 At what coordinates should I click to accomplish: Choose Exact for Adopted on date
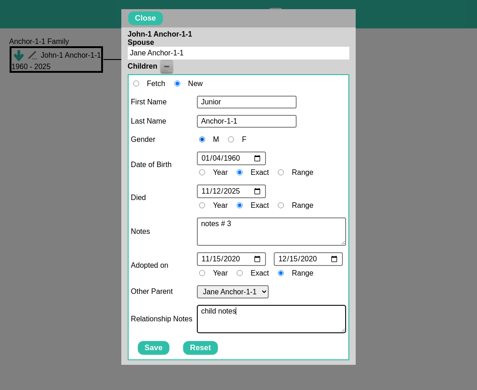239,273
